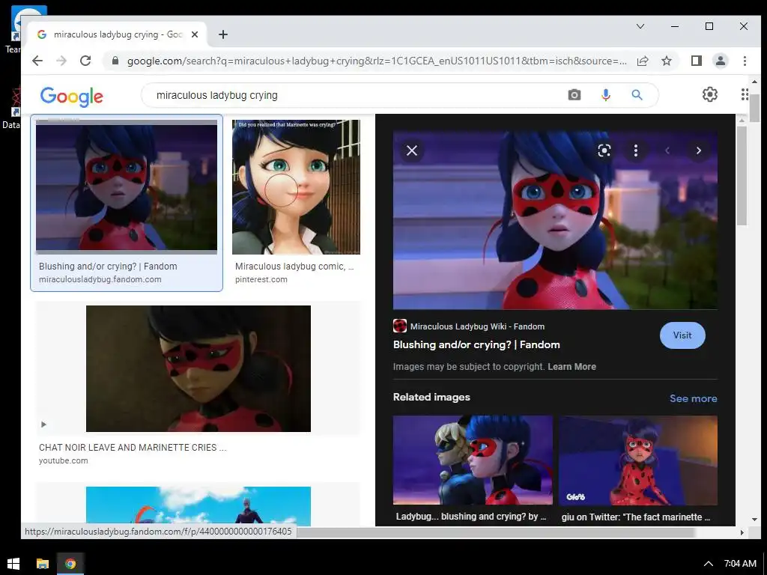This screenshot has height=575, width=767.
Task: Open a new tab with the plus button
Action: (x=223, y=34)
